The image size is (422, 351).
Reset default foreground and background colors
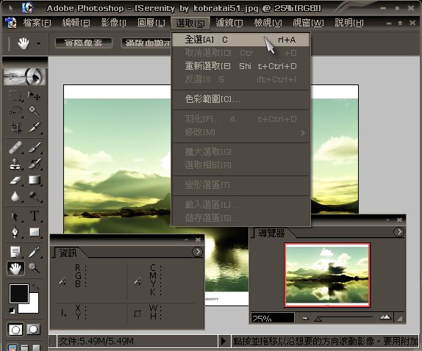pos(12,311)
